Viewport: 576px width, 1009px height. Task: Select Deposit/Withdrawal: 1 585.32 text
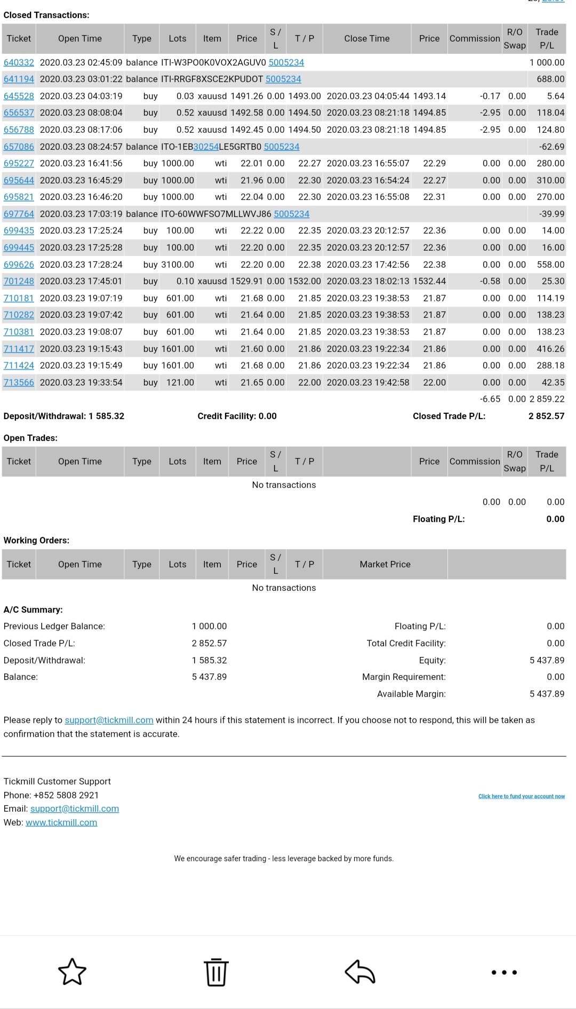coord(64,416)
